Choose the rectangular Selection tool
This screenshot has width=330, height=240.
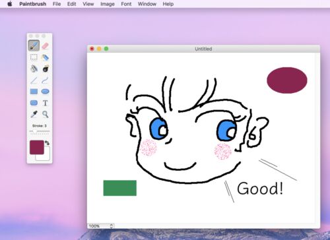34,57
